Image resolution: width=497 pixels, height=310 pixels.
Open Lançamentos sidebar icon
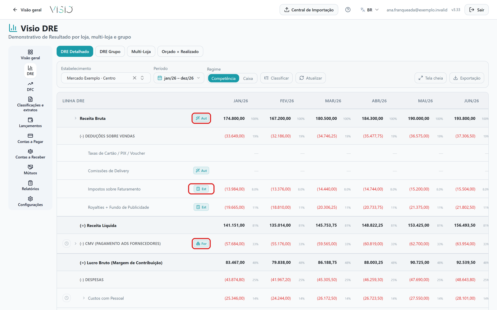(30, 120)
